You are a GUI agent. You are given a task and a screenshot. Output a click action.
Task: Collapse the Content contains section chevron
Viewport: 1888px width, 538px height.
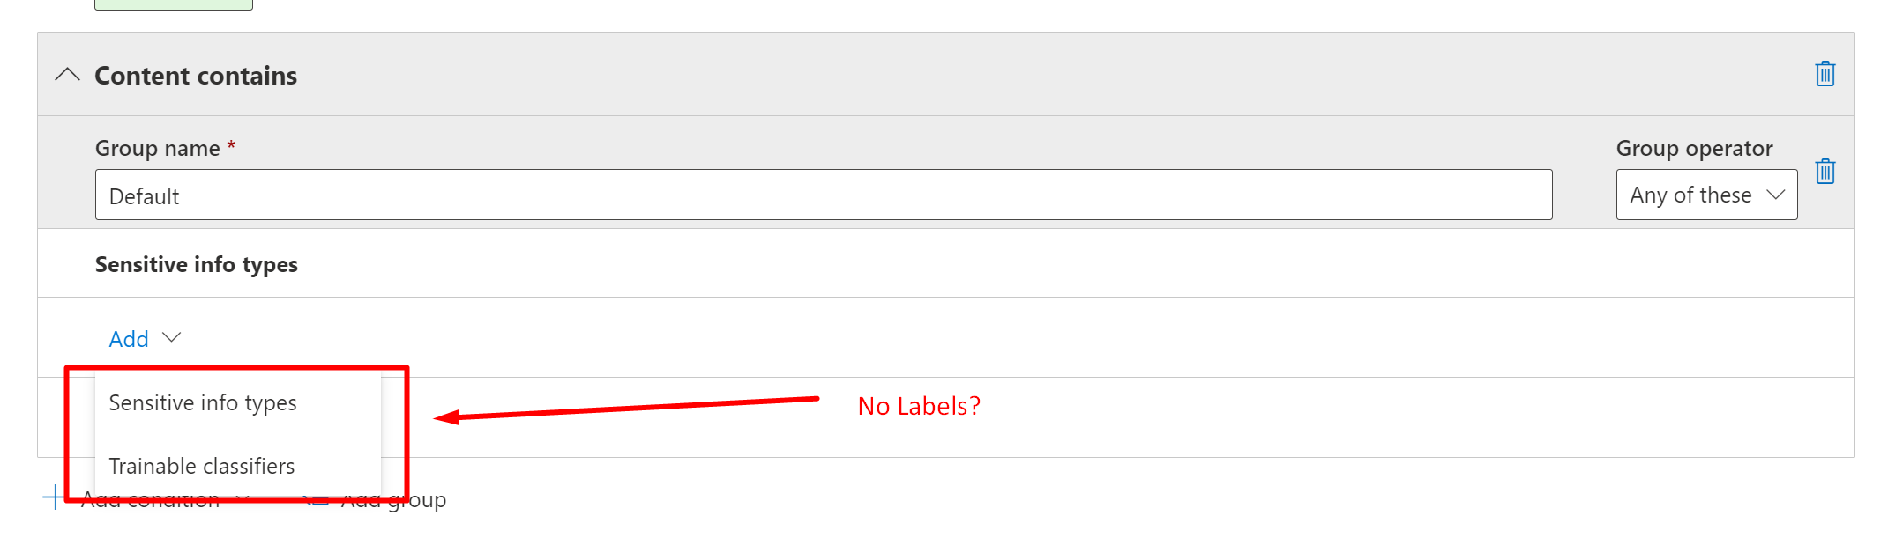coord(67,75)
